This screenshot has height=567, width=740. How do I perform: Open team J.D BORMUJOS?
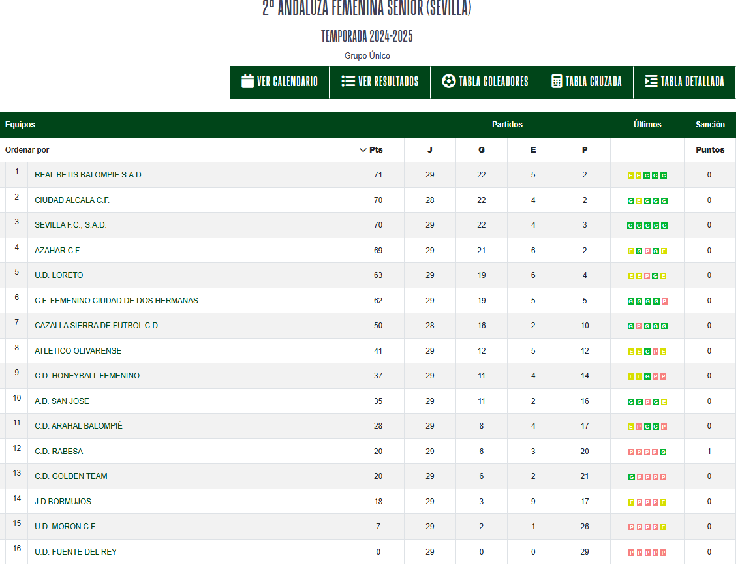point(63,502)
